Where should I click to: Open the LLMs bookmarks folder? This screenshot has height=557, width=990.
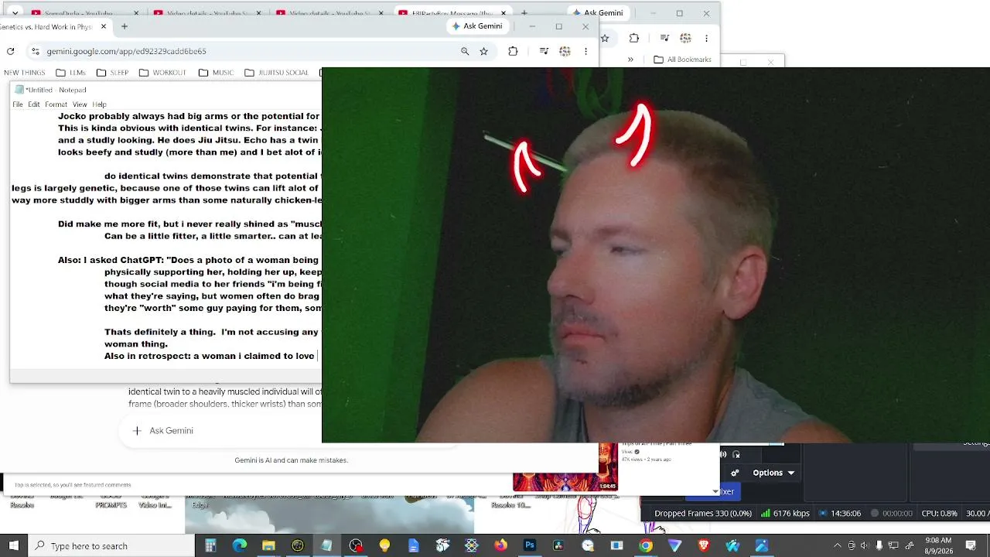click(71, 73)
